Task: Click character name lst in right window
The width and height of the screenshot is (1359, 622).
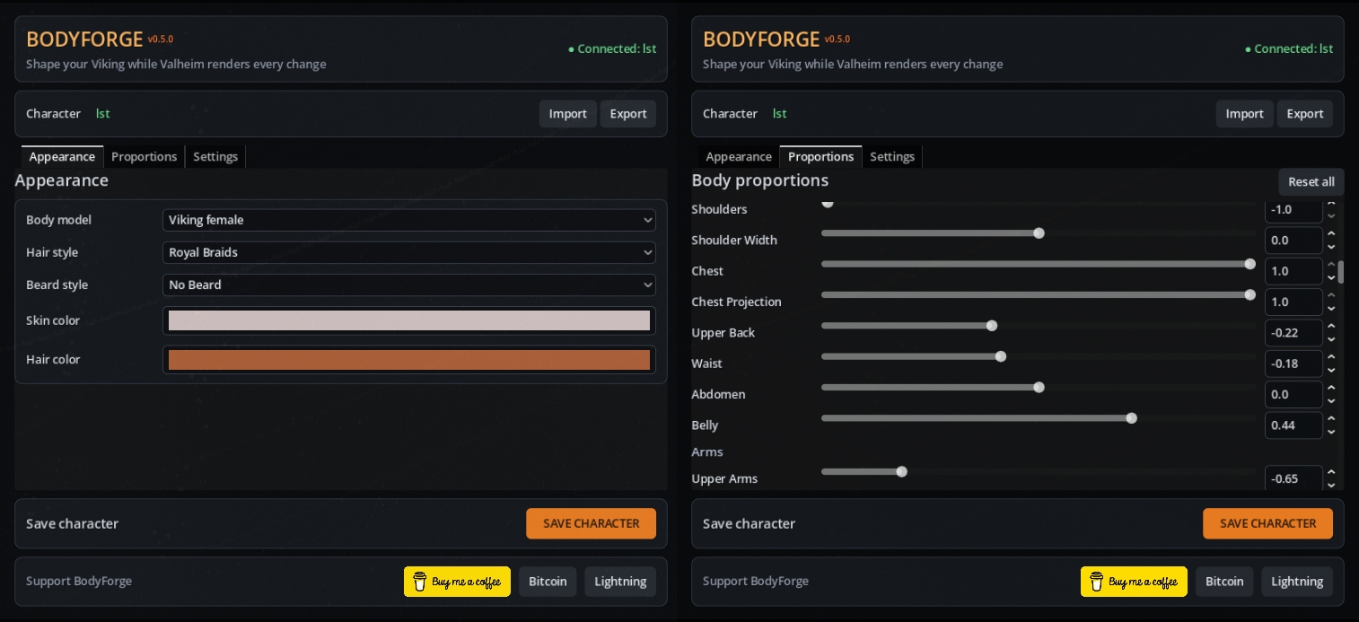Action: [779, 114]
